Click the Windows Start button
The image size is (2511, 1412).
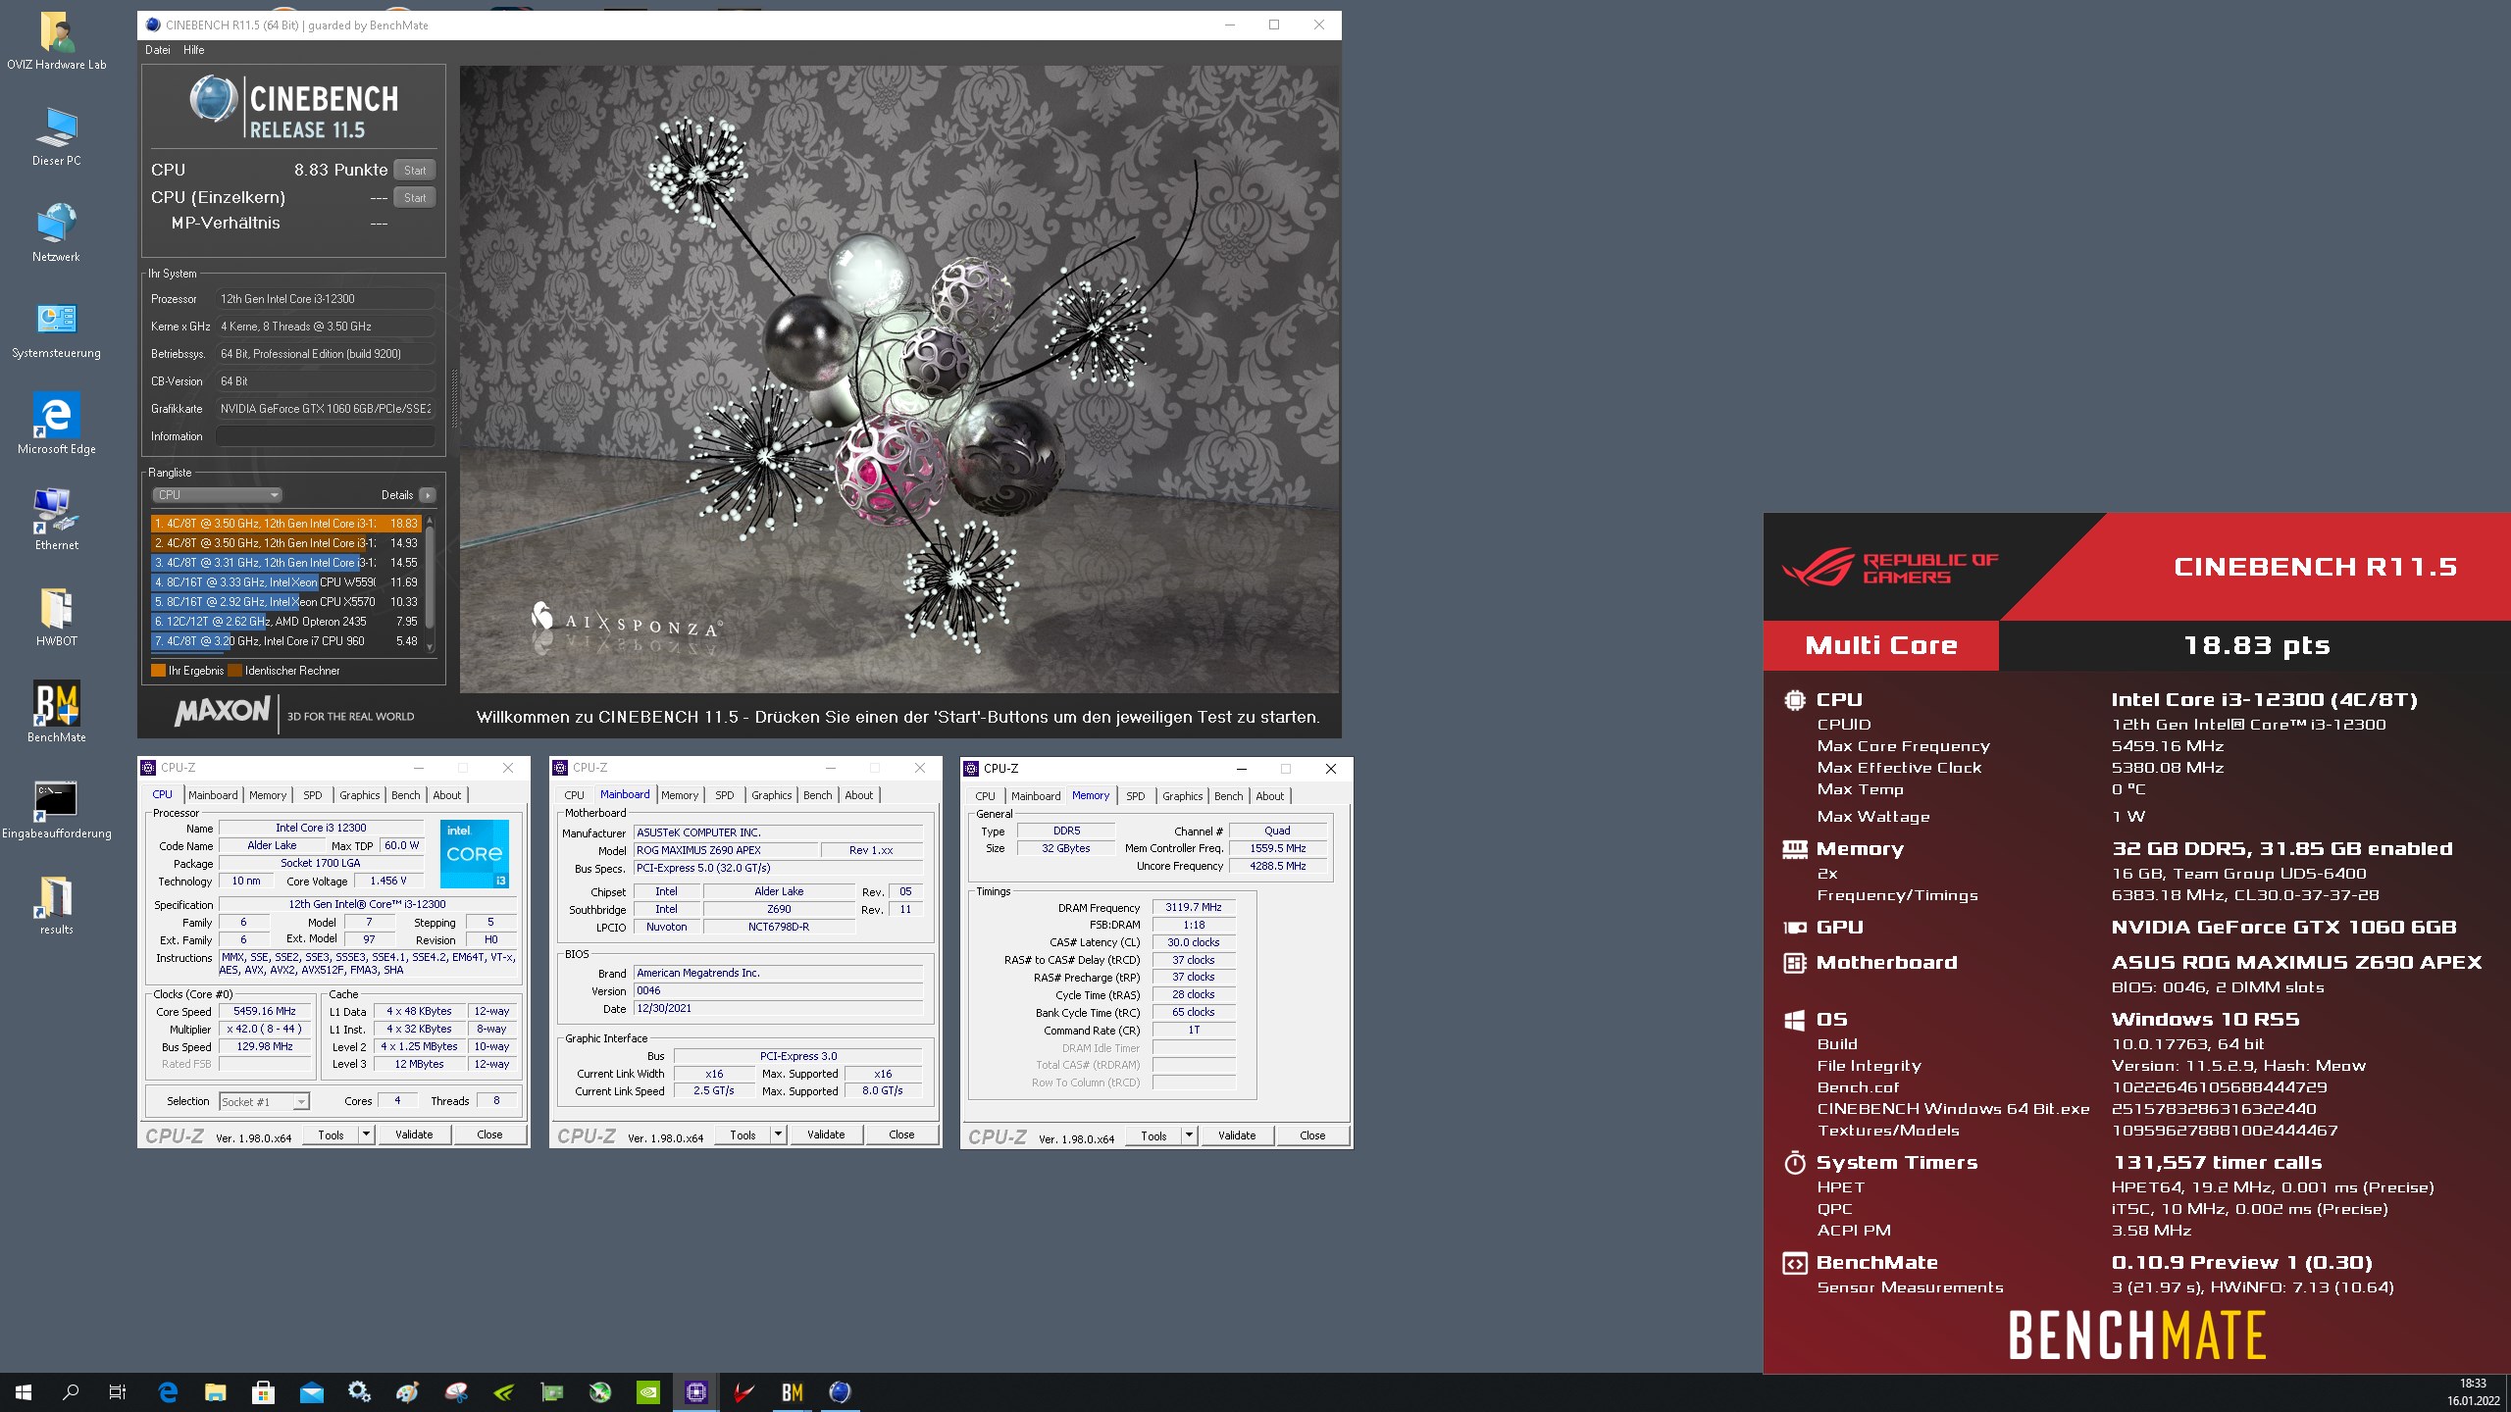point(24,1392)
